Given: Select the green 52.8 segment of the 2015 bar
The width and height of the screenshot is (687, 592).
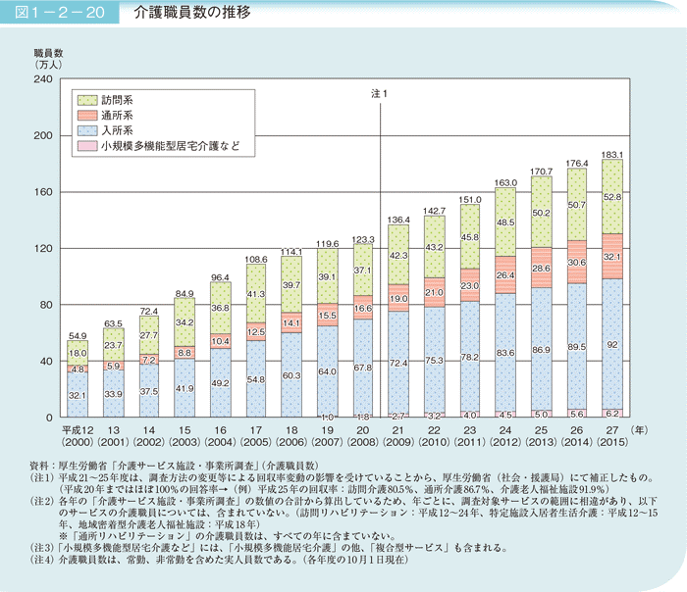Looking at the screenshot, I should 611,196.
